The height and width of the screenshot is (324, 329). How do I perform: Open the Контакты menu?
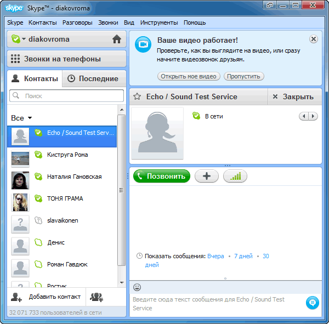43,22
